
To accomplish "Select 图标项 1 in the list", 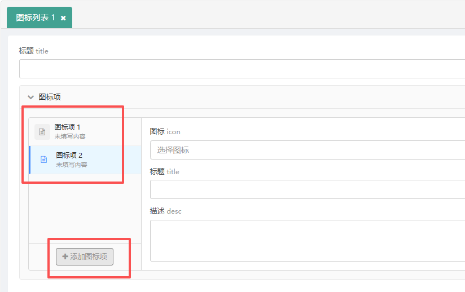I will coord(85,132).
